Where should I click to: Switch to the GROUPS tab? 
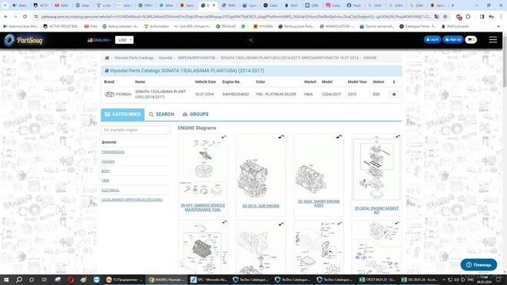pos(195,114)
